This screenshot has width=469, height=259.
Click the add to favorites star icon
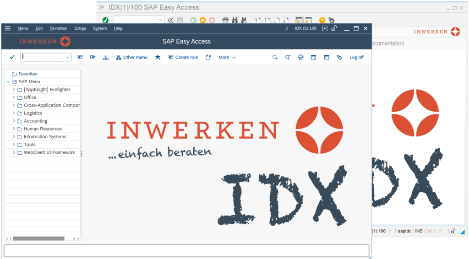click(158, 57)
